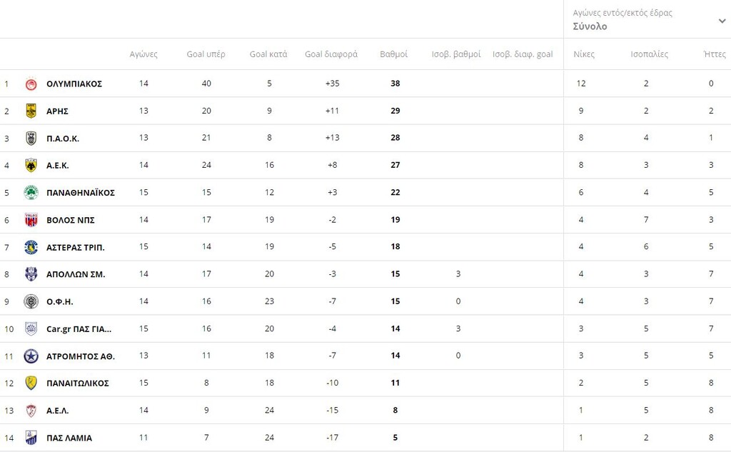The image size is (731, 452).
Task: Click the Ο.Φ.Η. round logo
Action: (31, 302)
